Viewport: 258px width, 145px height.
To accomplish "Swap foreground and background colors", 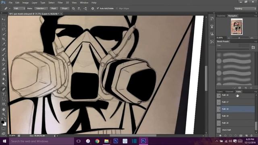I will coord(5,118).
